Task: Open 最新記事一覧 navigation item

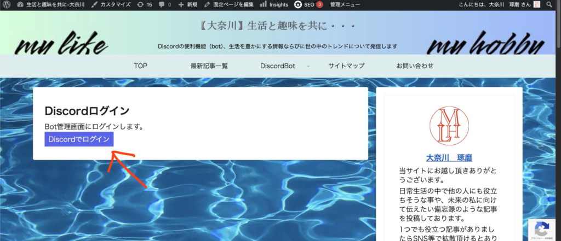Action: pos(209,66)
